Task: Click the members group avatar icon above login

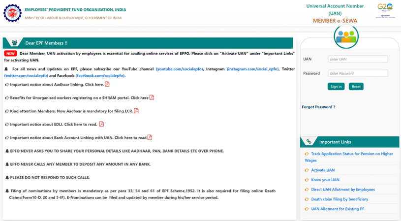Action: pos(346,36)
